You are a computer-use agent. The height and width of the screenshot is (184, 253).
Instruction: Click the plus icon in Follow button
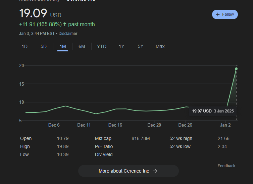coord(218,14)
